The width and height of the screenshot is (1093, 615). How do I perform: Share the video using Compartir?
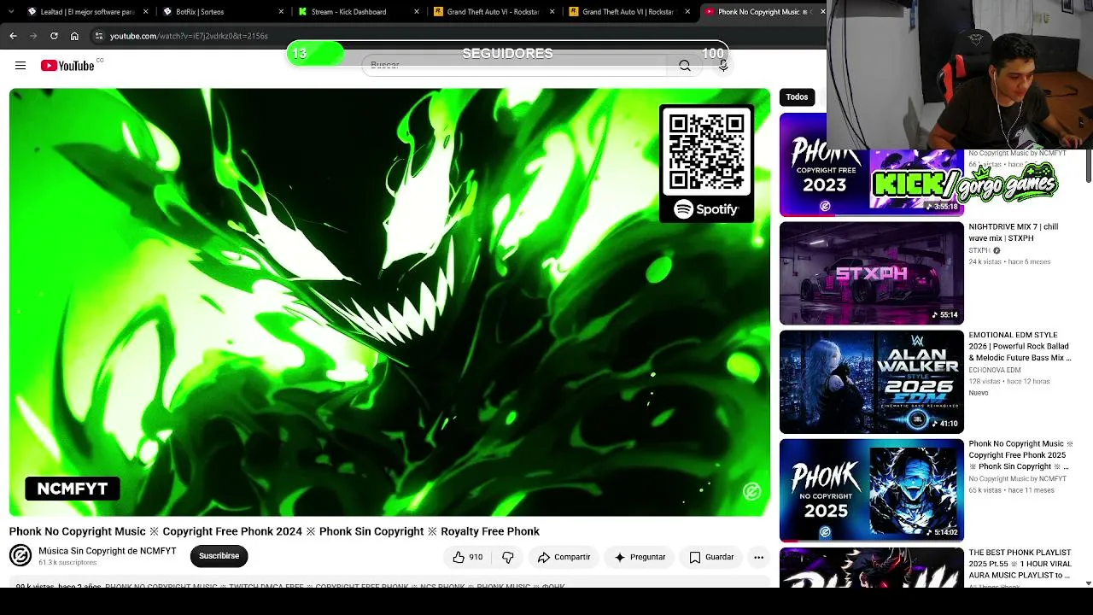564,557
